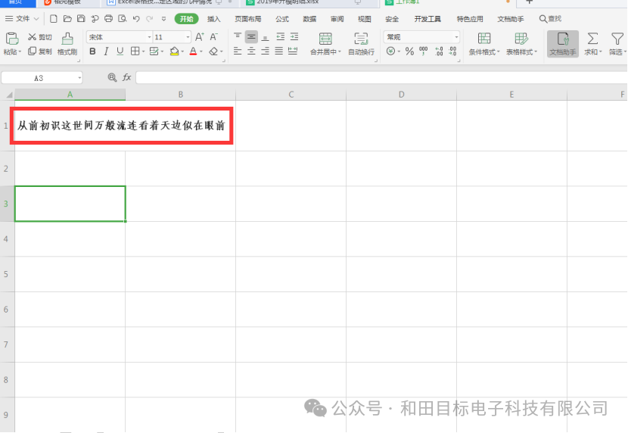Click the Increase indent icon
The width and height of the screenshot is (628, 433).
(294, 37)
